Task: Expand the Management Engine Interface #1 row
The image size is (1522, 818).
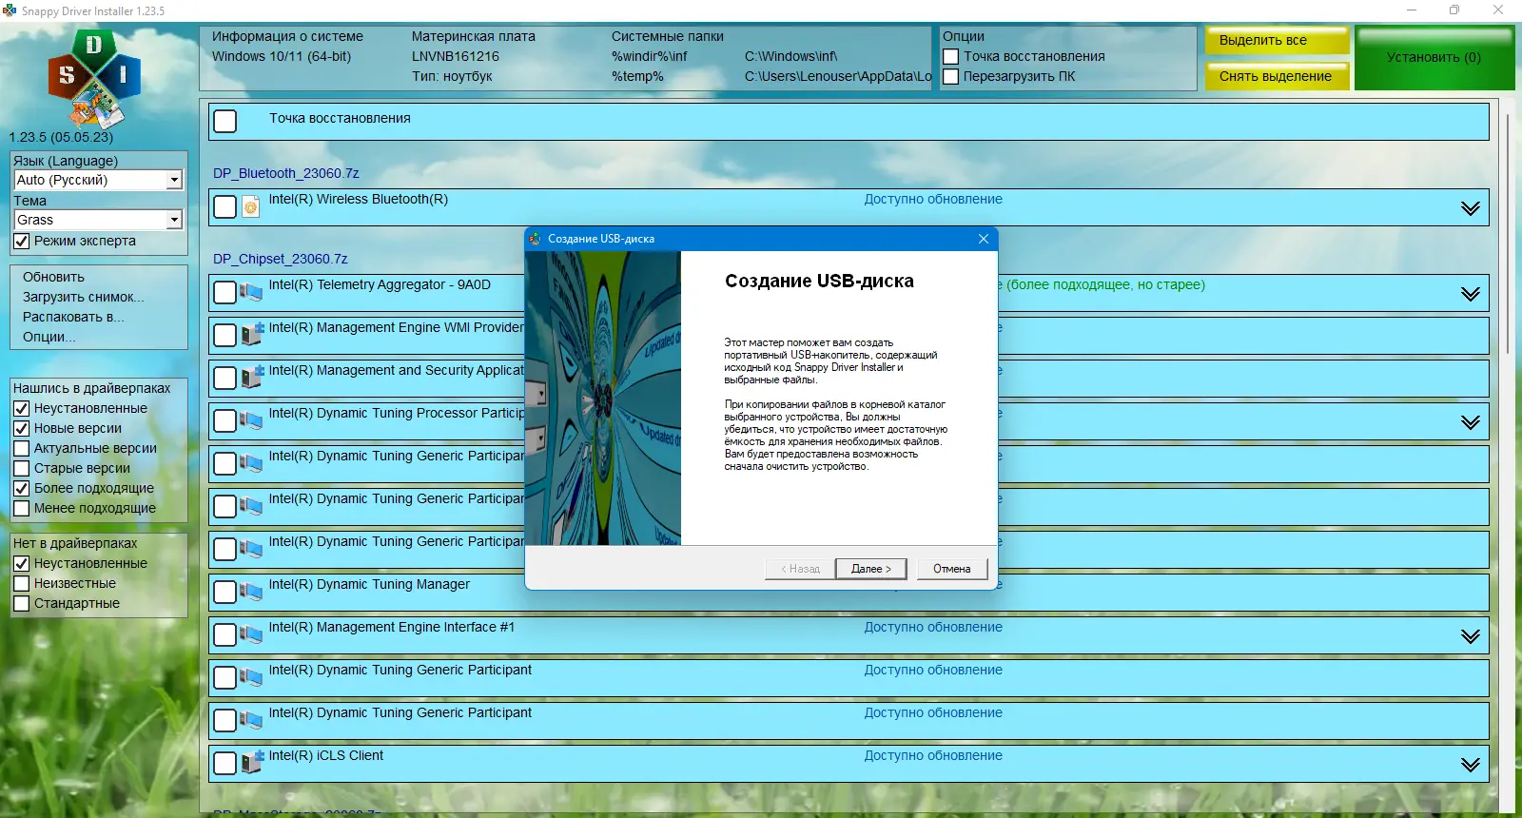Action: click(x=1471, y=636)
